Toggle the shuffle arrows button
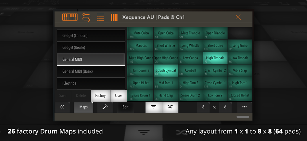The image size is (307, 141). (170, 107)
